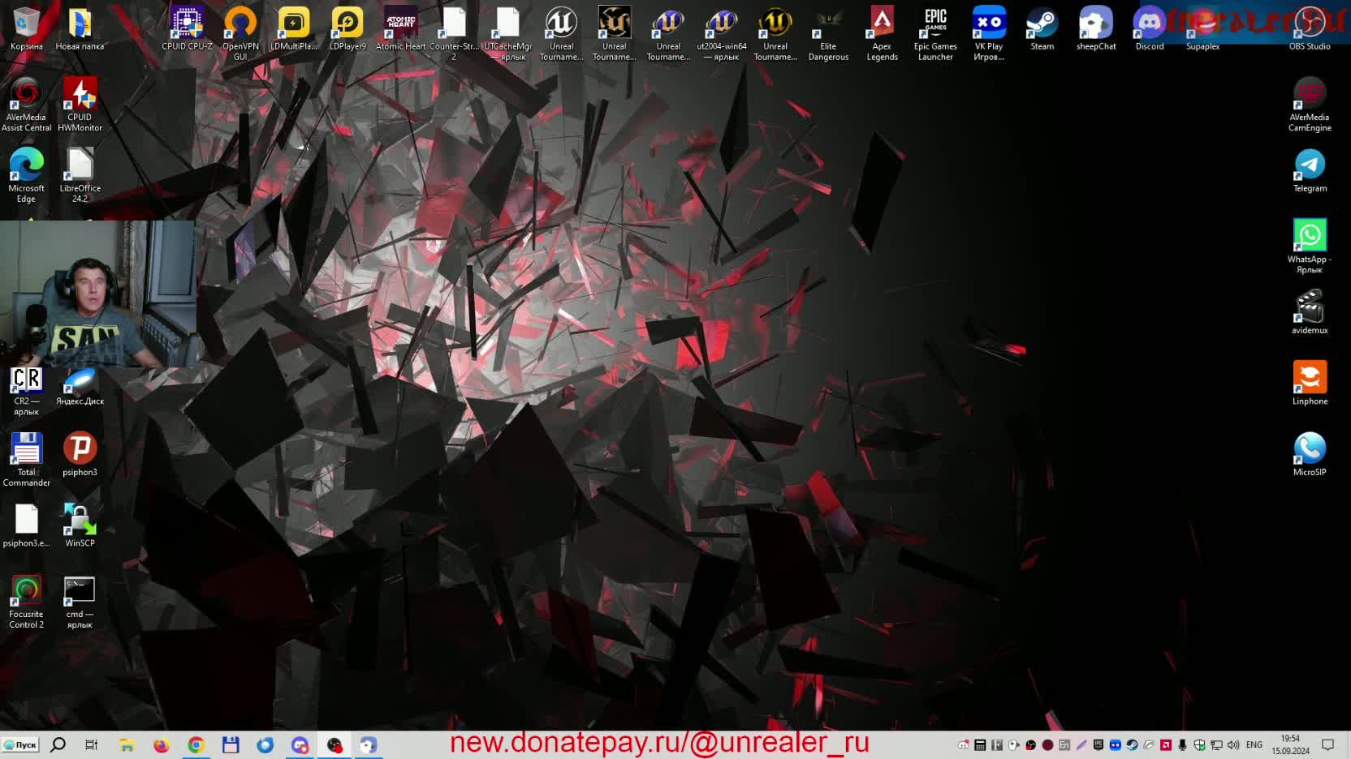Viewport: 1351px width, 759px height.
Task: Click the Яндекс.Диск desktop shortcut
Action: coord(80,385)
